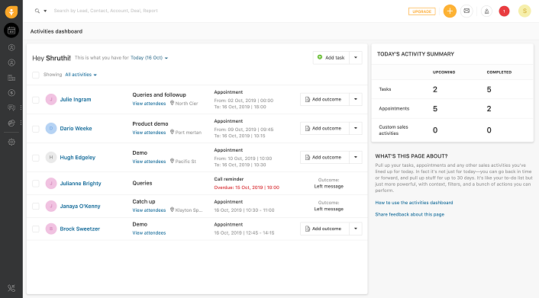Open the Julie Ingram contact link

(76, 100)
